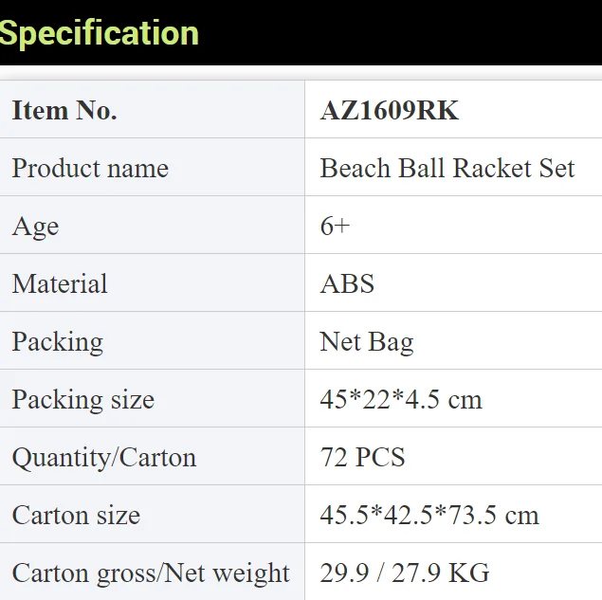
Task: Click the Net Bag value
Action: click(367, 342)
